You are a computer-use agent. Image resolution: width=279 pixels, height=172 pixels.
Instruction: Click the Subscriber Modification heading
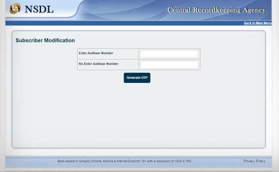[x=45, y=40]
